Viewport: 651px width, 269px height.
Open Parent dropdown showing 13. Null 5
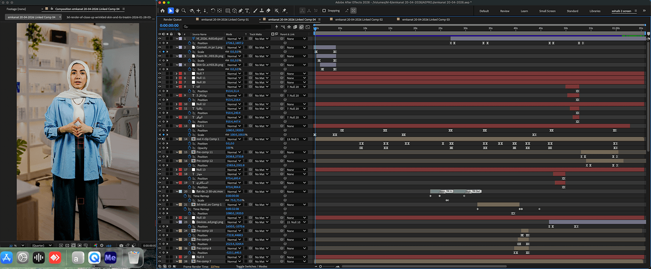297,139
